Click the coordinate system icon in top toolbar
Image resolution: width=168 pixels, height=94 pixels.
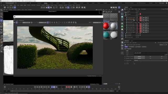click(15, 7)
